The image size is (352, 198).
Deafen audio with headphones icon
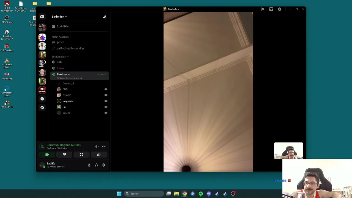(x=96, y=165)
